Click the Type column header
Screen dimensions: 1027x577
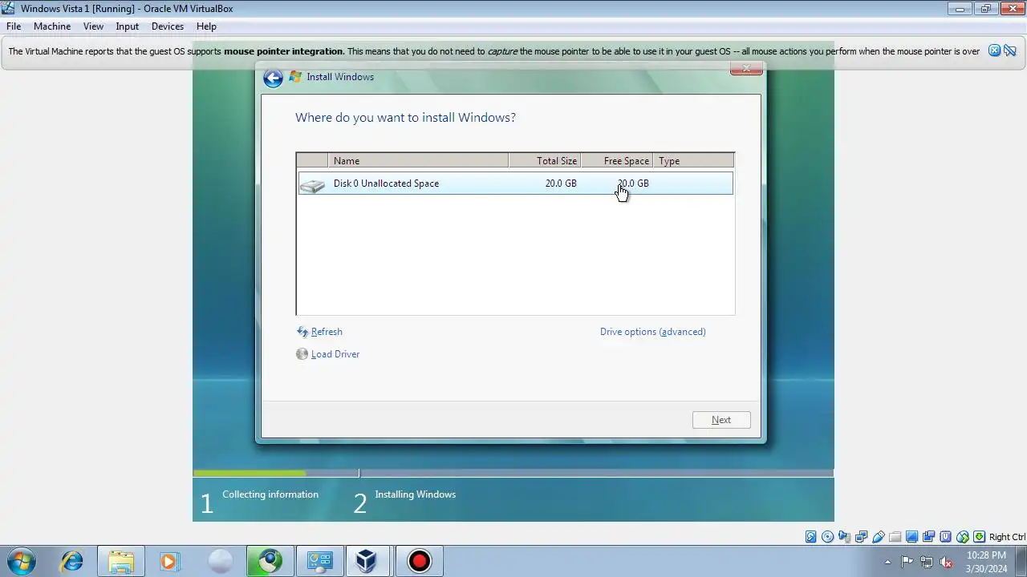coord(693,161)
